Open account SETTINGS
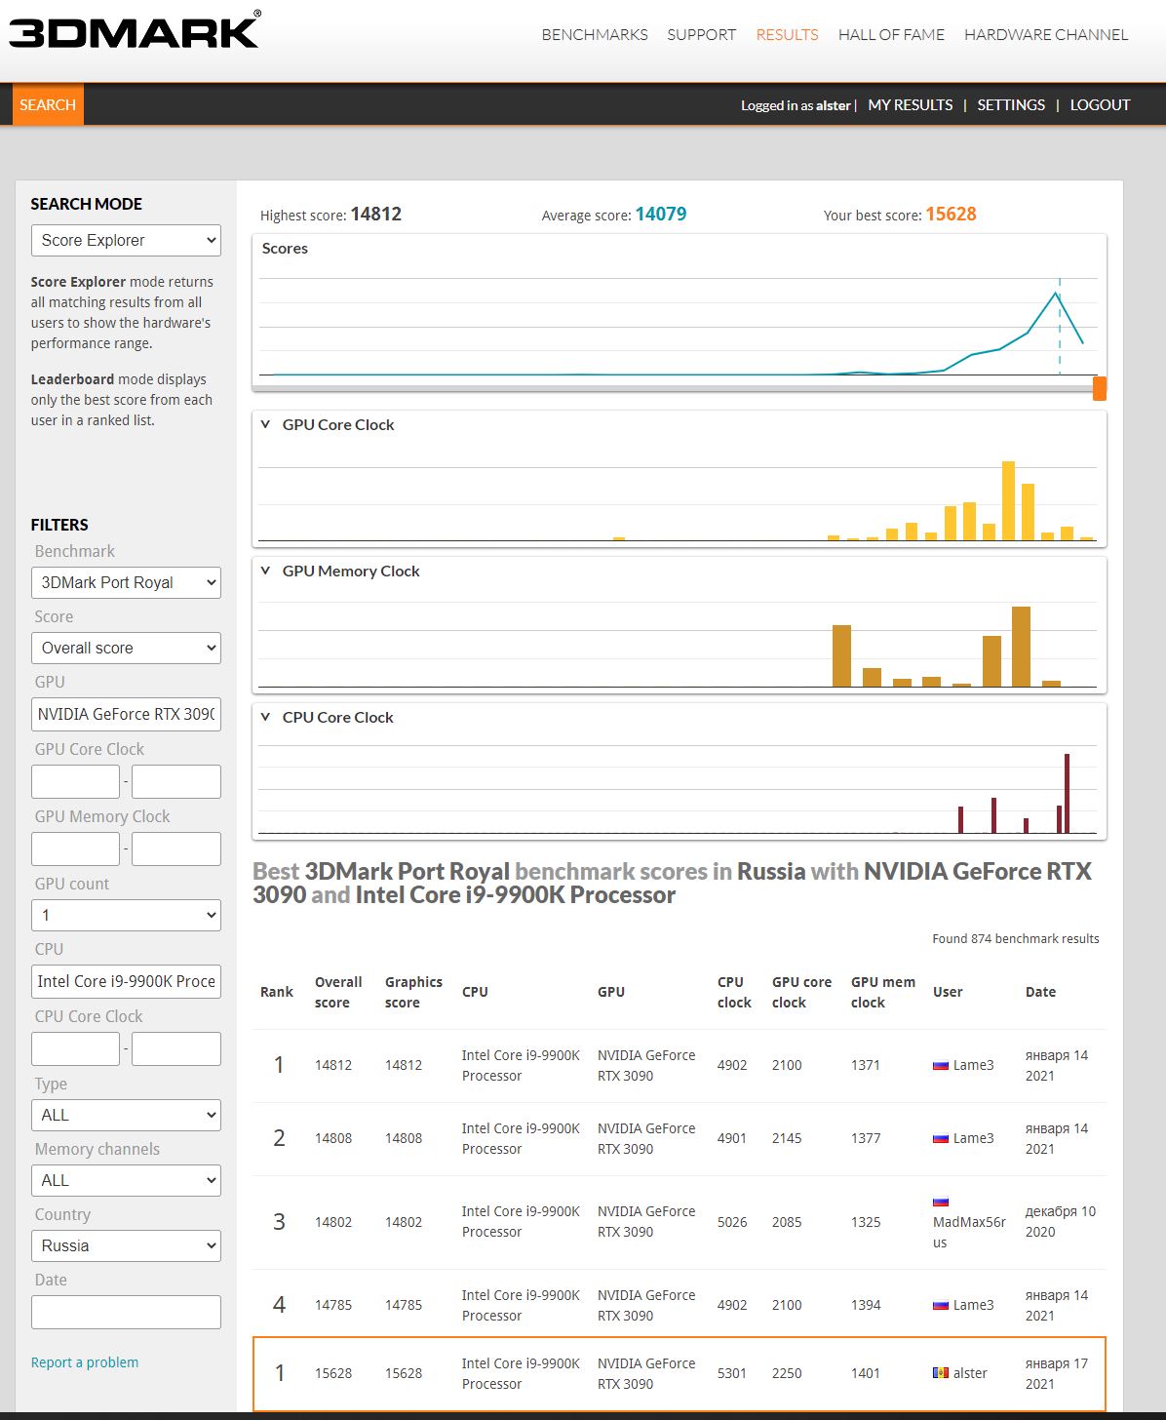 1011,104
